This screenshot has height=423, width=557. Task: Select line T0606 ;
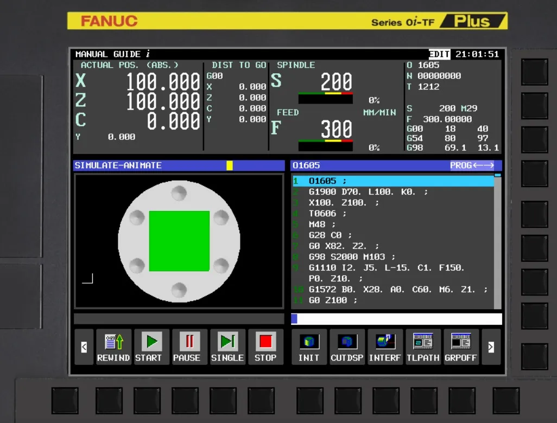[x=393, y=214]
